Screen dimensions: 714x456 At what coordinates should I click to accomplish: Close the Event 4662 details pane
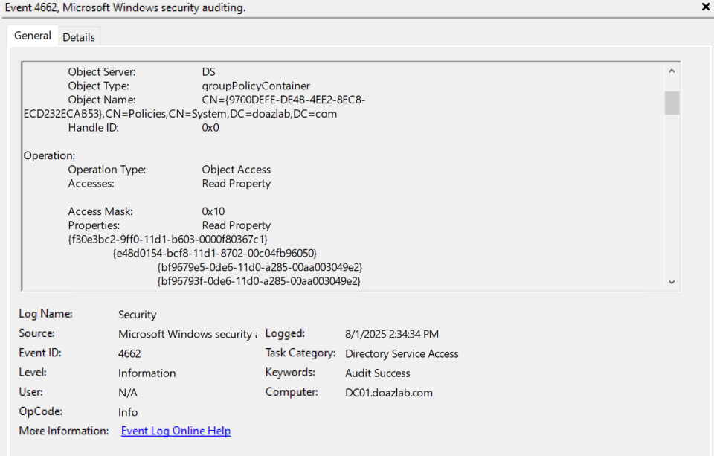tap(706, 7)
